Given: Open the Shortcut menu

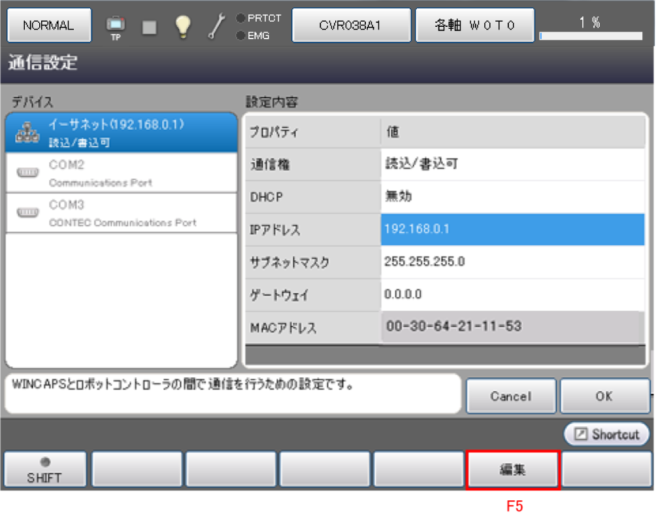Looking at the screenshot, I should [x=607, y=434].
